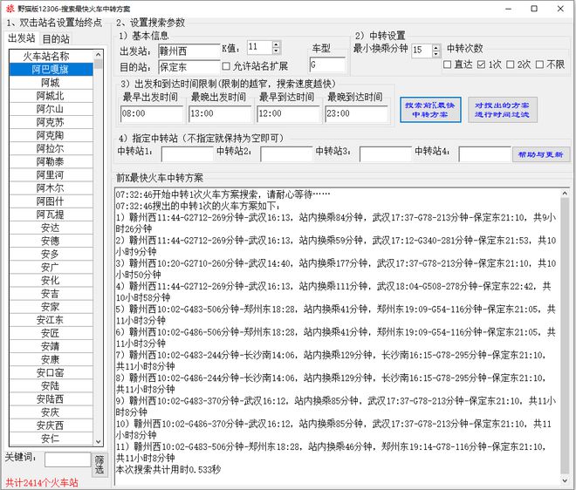Select station 安陆 in the list

click(51, 386)
